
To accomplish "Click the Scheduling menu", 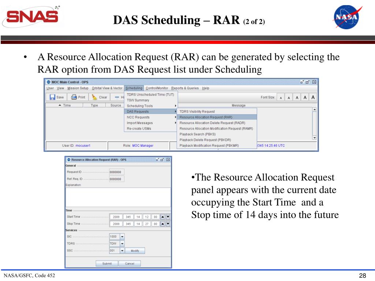I will tap(134, 88).
